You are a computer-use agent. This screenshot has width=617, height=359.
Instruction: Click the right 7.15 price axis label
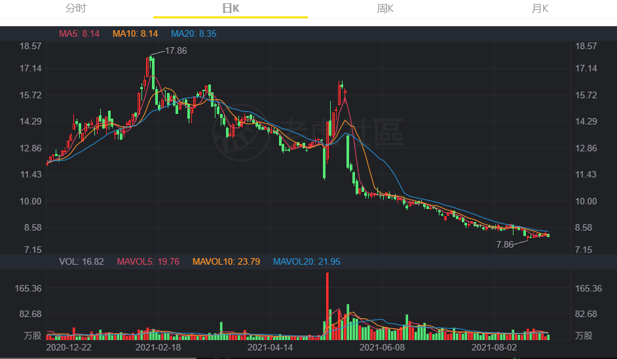coord(583,250)
